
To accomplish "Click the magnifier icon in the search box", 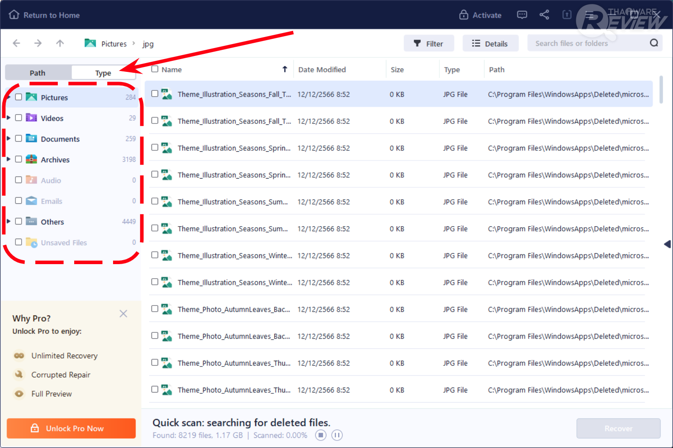I will click(654, 43).
